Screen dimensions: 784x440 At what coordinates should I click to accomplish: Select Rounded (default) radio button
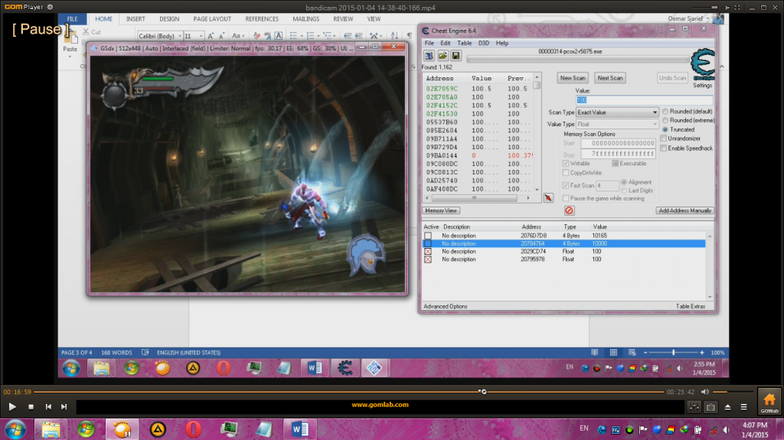(665, 112)
